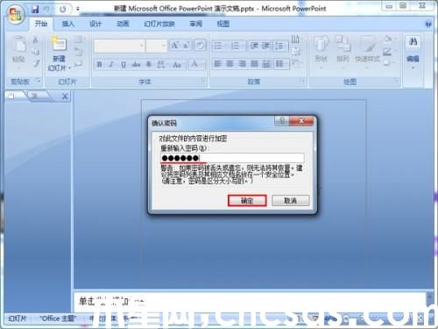Viewport: 438px width, 329px height.
Task: Click the numbering list icon
Action: (236, 46)
